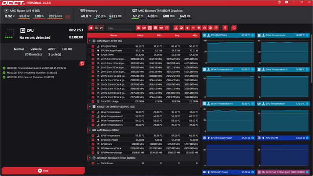Click the Filter text field
This screenshot has height=176, width=313.
click(120, 28)
